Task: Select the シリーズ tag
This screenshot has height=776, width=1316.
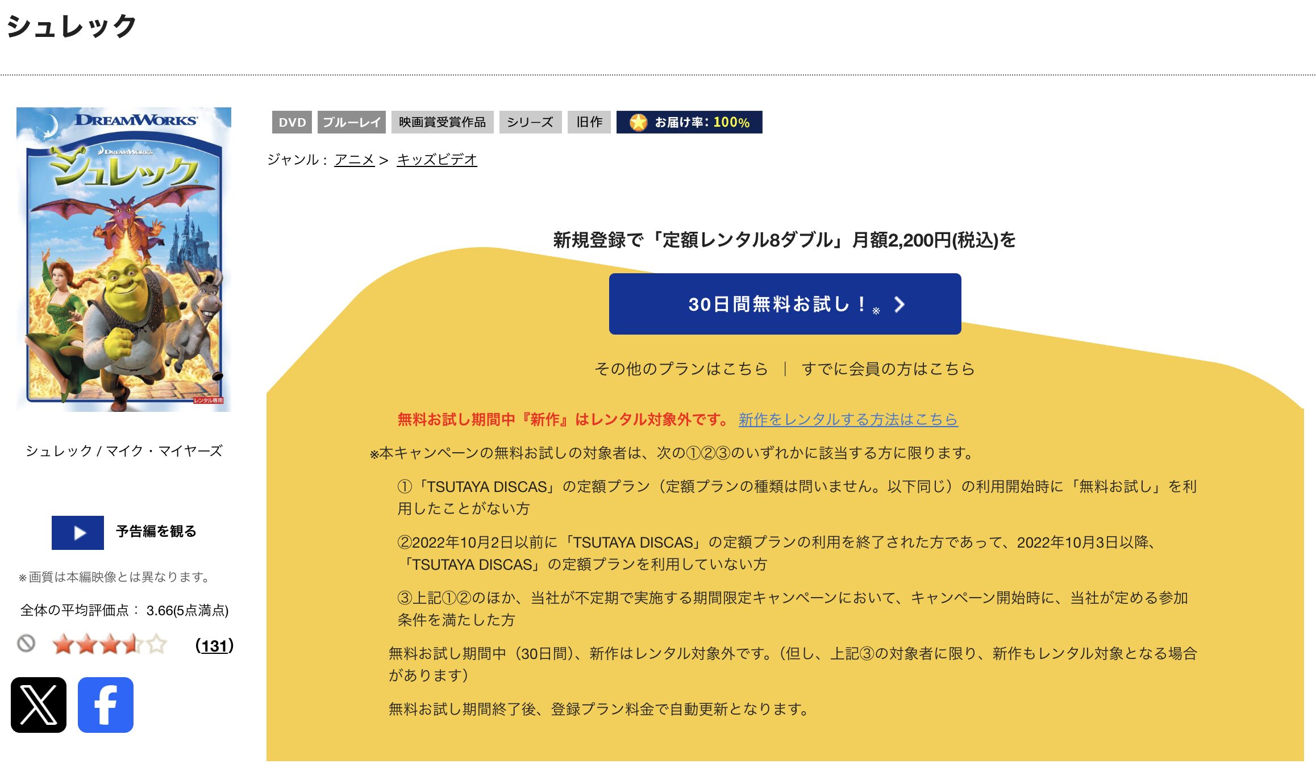Action: (530, 122)
